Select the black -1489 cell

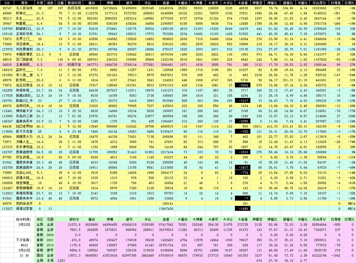(x=243, y=209)
